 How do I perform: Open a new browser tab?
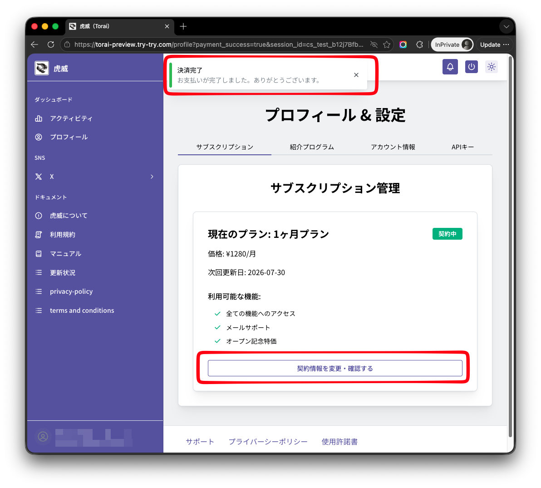tap(183, 26)
